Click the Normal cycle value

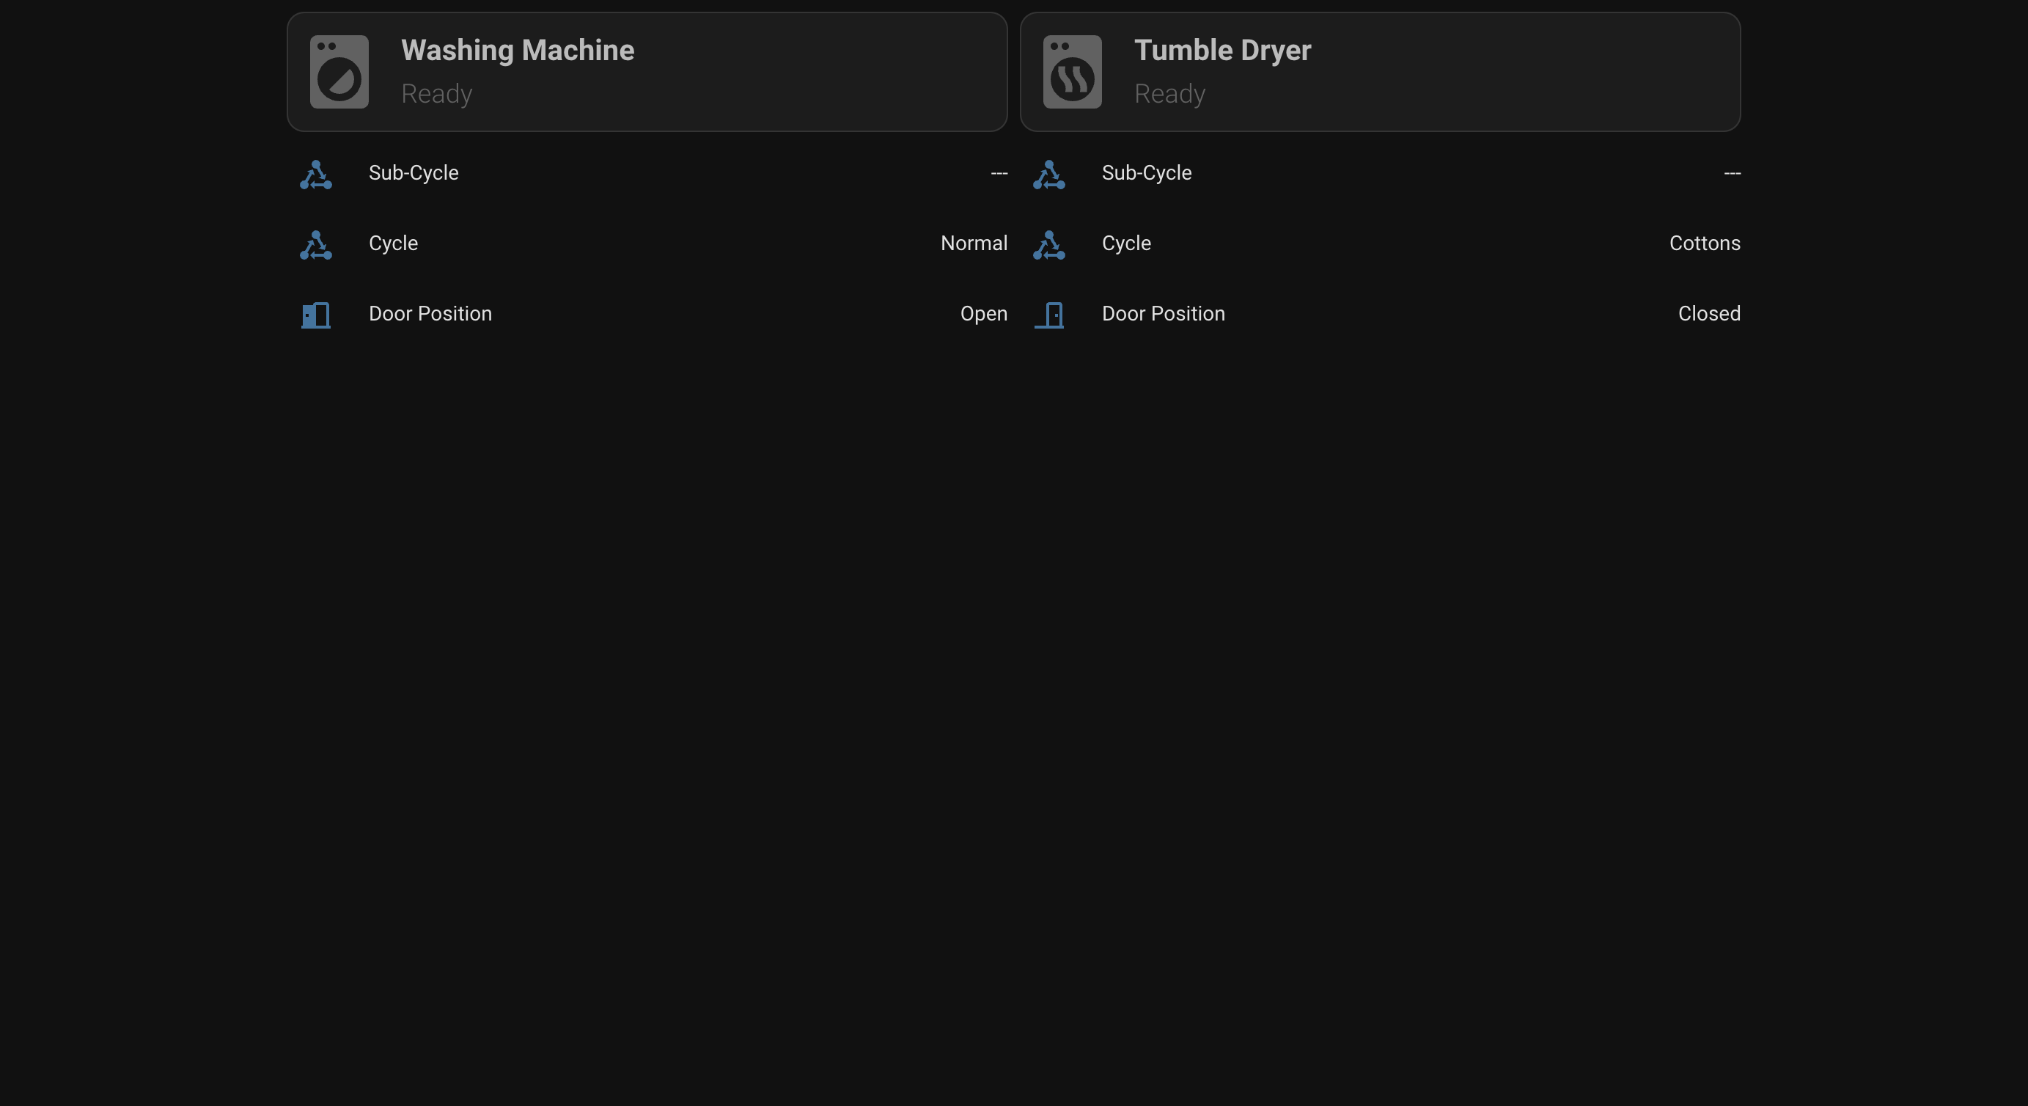point(973,243)
